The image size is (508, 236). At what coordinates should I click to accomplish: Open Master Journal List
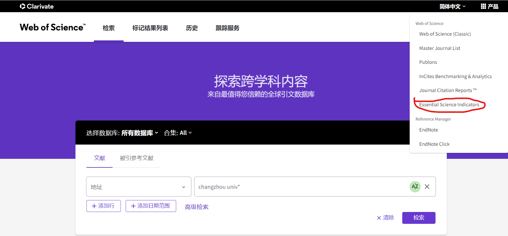(x=440, y=48)
